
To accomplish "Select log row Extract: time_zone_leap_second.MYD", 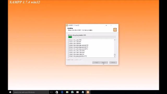I will [79, 45].
